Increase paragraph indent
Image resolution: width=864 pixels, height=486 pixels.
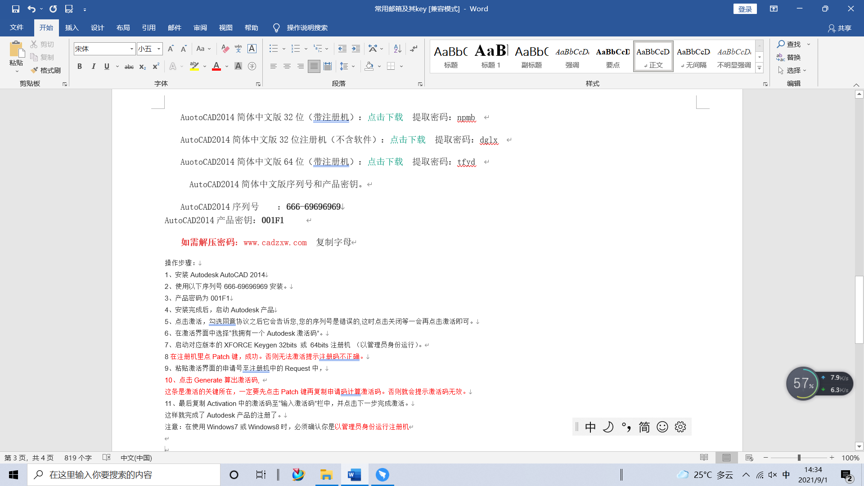(x=356, y=49)
